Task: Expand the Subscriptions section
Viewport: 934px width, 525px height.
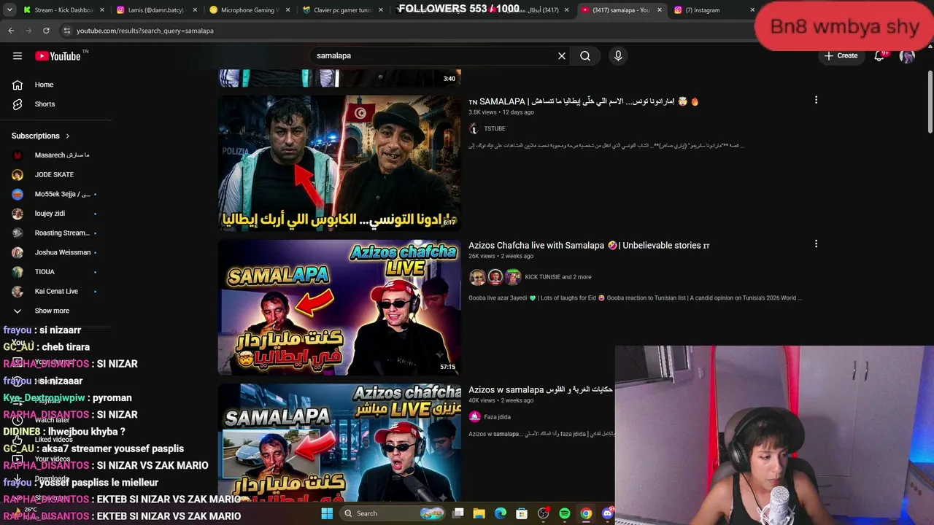Action: pyautogui.click(x=41, y=136)
